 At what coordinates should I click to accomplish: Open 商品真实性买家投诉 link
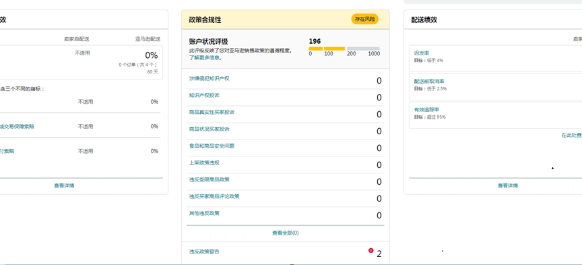point(212,112)
